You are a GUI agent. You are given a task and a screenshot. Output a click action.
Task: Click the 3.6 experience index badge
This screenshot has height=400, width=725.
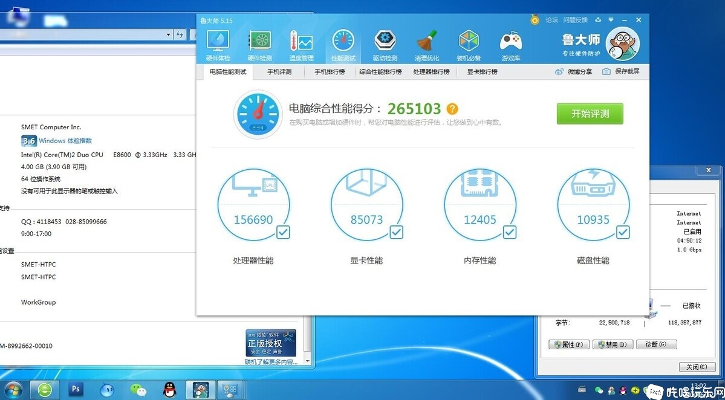click(29, 141)
